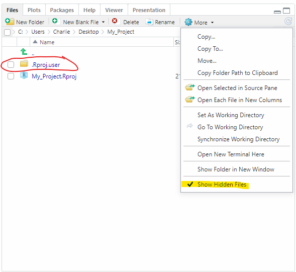296x272 pixels.
Task: Navigate to Desktop in the breadcrumb path
Action: coord(88,32)
